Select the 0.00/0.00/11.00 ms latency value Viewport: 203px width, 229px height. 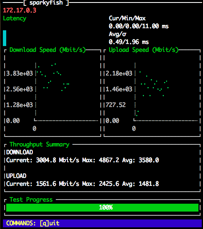click(139, 26)
